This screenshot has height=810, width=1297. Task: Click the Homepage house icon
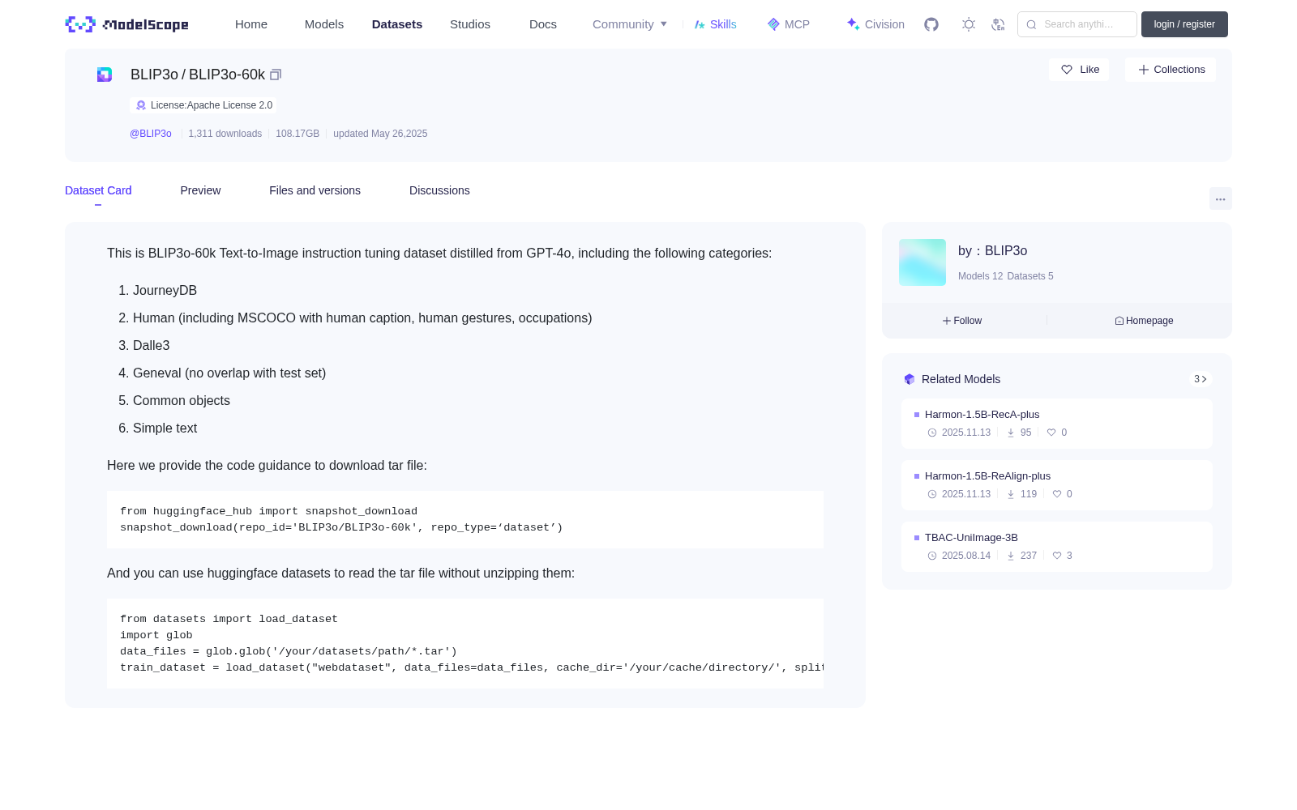point(1119,321)
